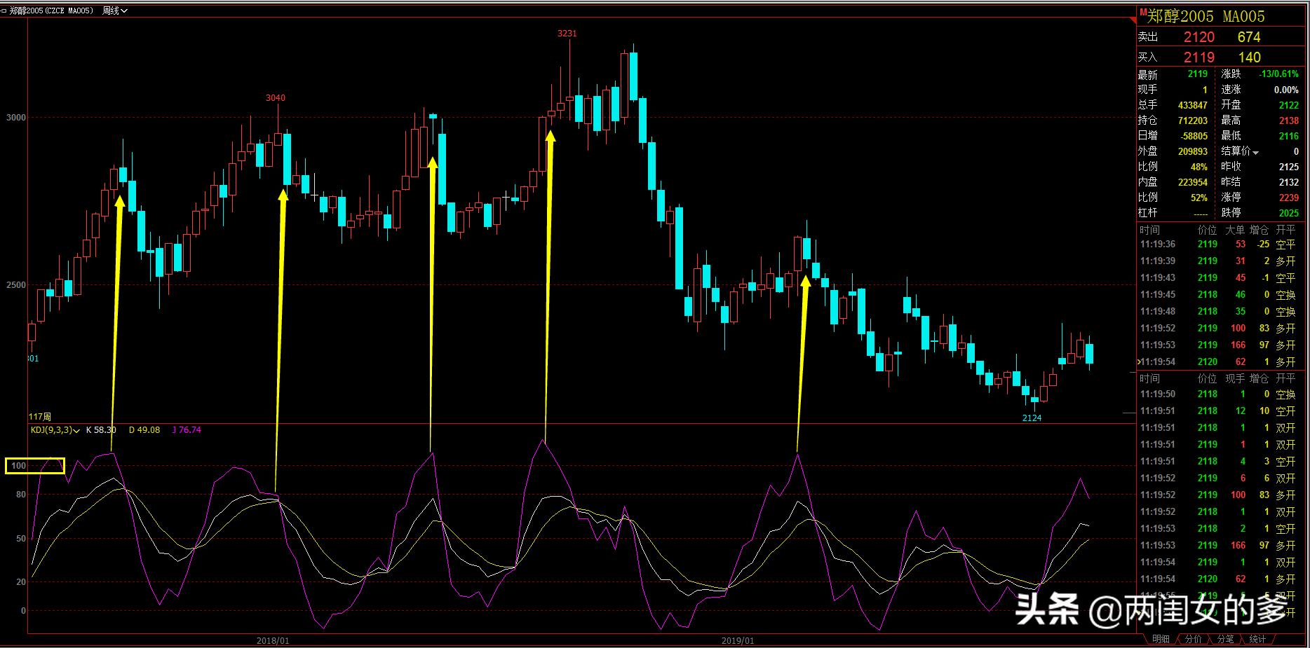Switch to the 分笔 tab

(x=1225, y=639)
